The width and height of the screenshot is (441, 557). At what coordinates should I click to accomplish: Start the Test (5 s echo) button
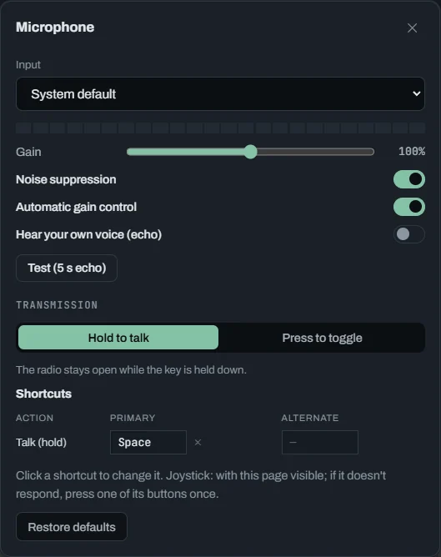(x=67, y=268)
